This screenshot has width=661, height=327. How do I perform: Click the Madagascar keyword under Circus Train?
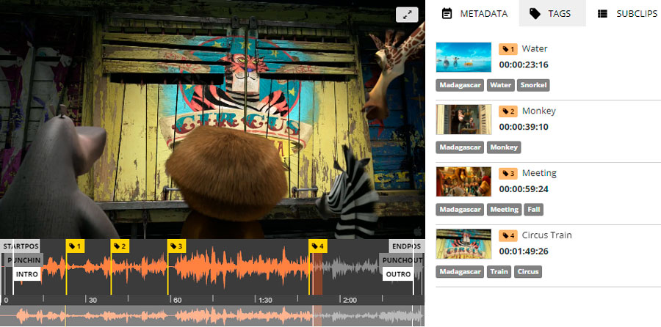pyautogui.click(x=460, y=272)
